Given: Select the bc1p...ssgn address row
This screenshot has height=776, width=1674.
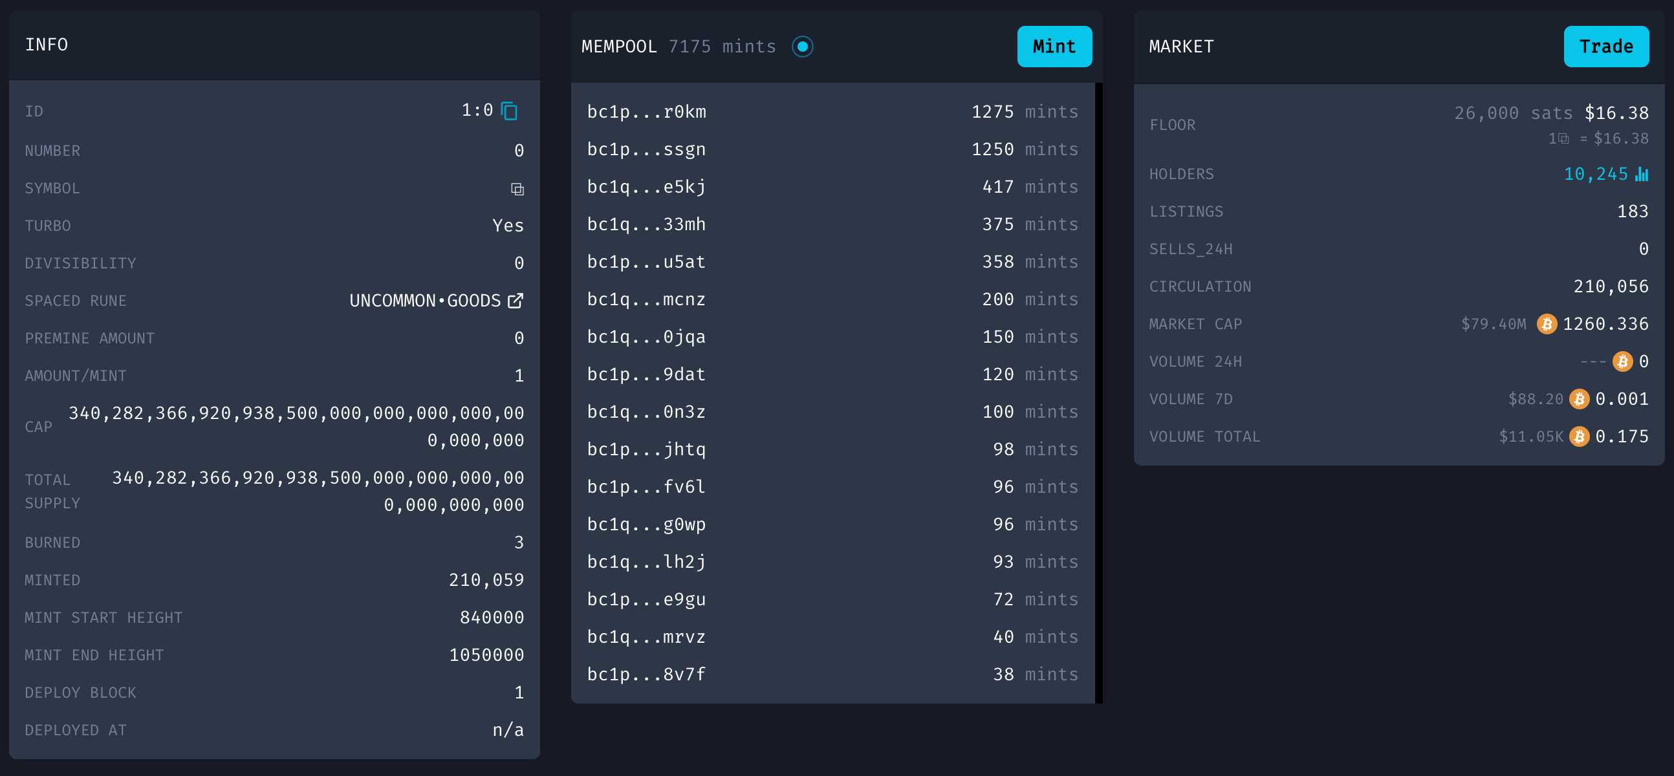Looking at the screenshot, I should pyautogui.click(x=646, y=149).
